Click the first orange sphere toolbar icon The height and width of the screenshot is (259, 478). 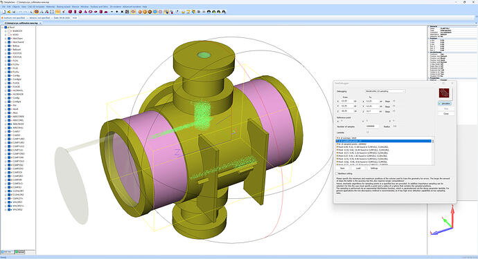(140, 12)
